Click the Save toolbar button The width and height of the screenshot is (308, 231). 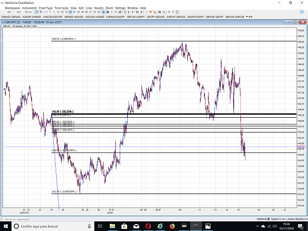tap(19, 12)
